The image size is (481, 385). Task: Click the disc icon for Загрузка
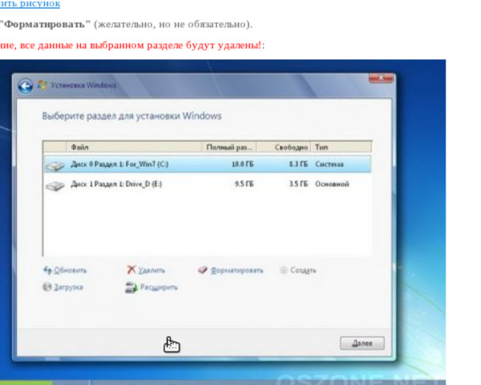(x=47, y=287)
